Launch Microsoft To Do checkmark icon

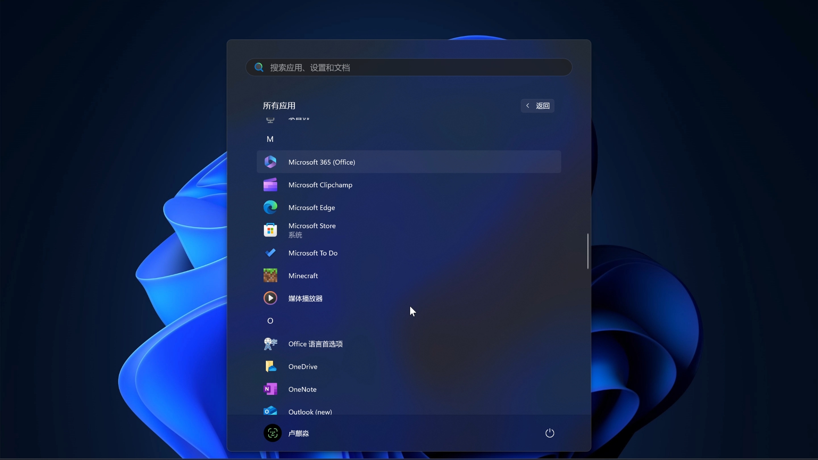(270, 253)
